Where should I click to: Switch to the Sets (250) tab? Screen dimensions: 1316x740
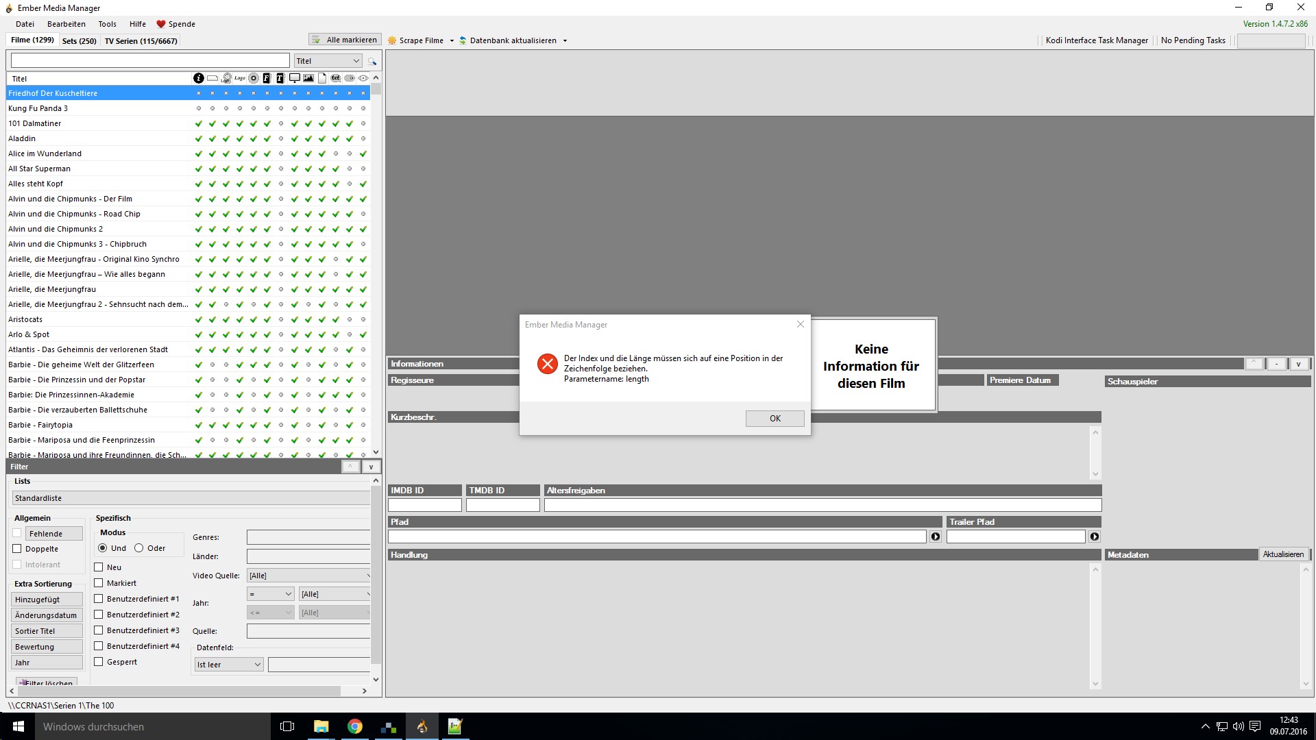(80, 41)
